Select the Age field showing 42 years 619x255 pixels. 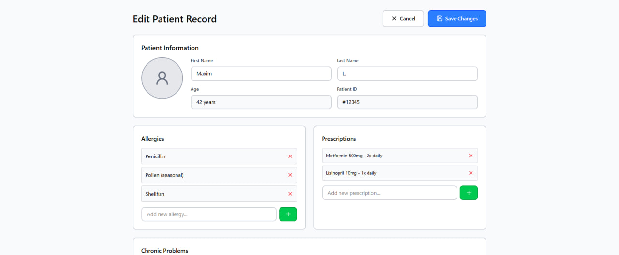(x=261, y=102)
